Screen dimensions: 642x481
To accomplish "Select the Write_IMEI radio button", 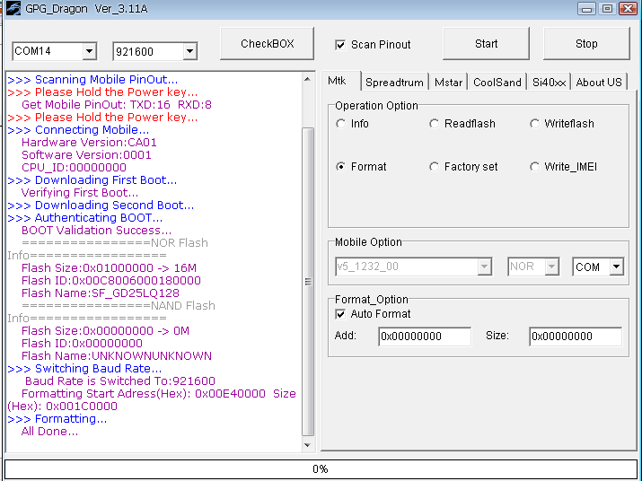I will coord(535,167).
